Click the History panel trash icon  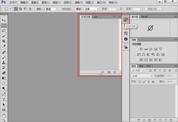click(x=115, y=72)
